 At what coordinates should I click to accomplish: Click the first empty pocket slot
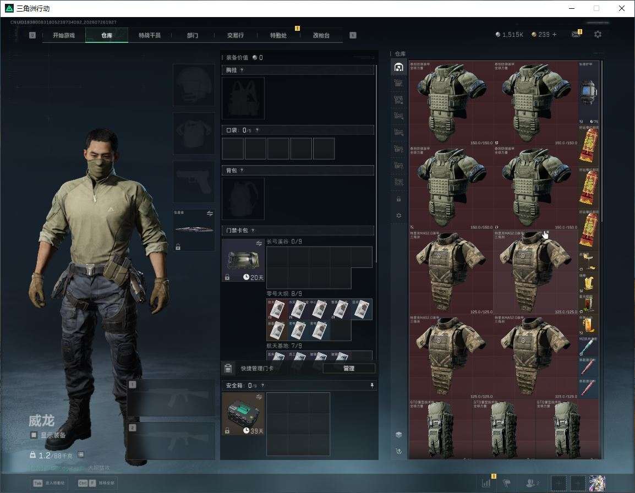(233, 148)
